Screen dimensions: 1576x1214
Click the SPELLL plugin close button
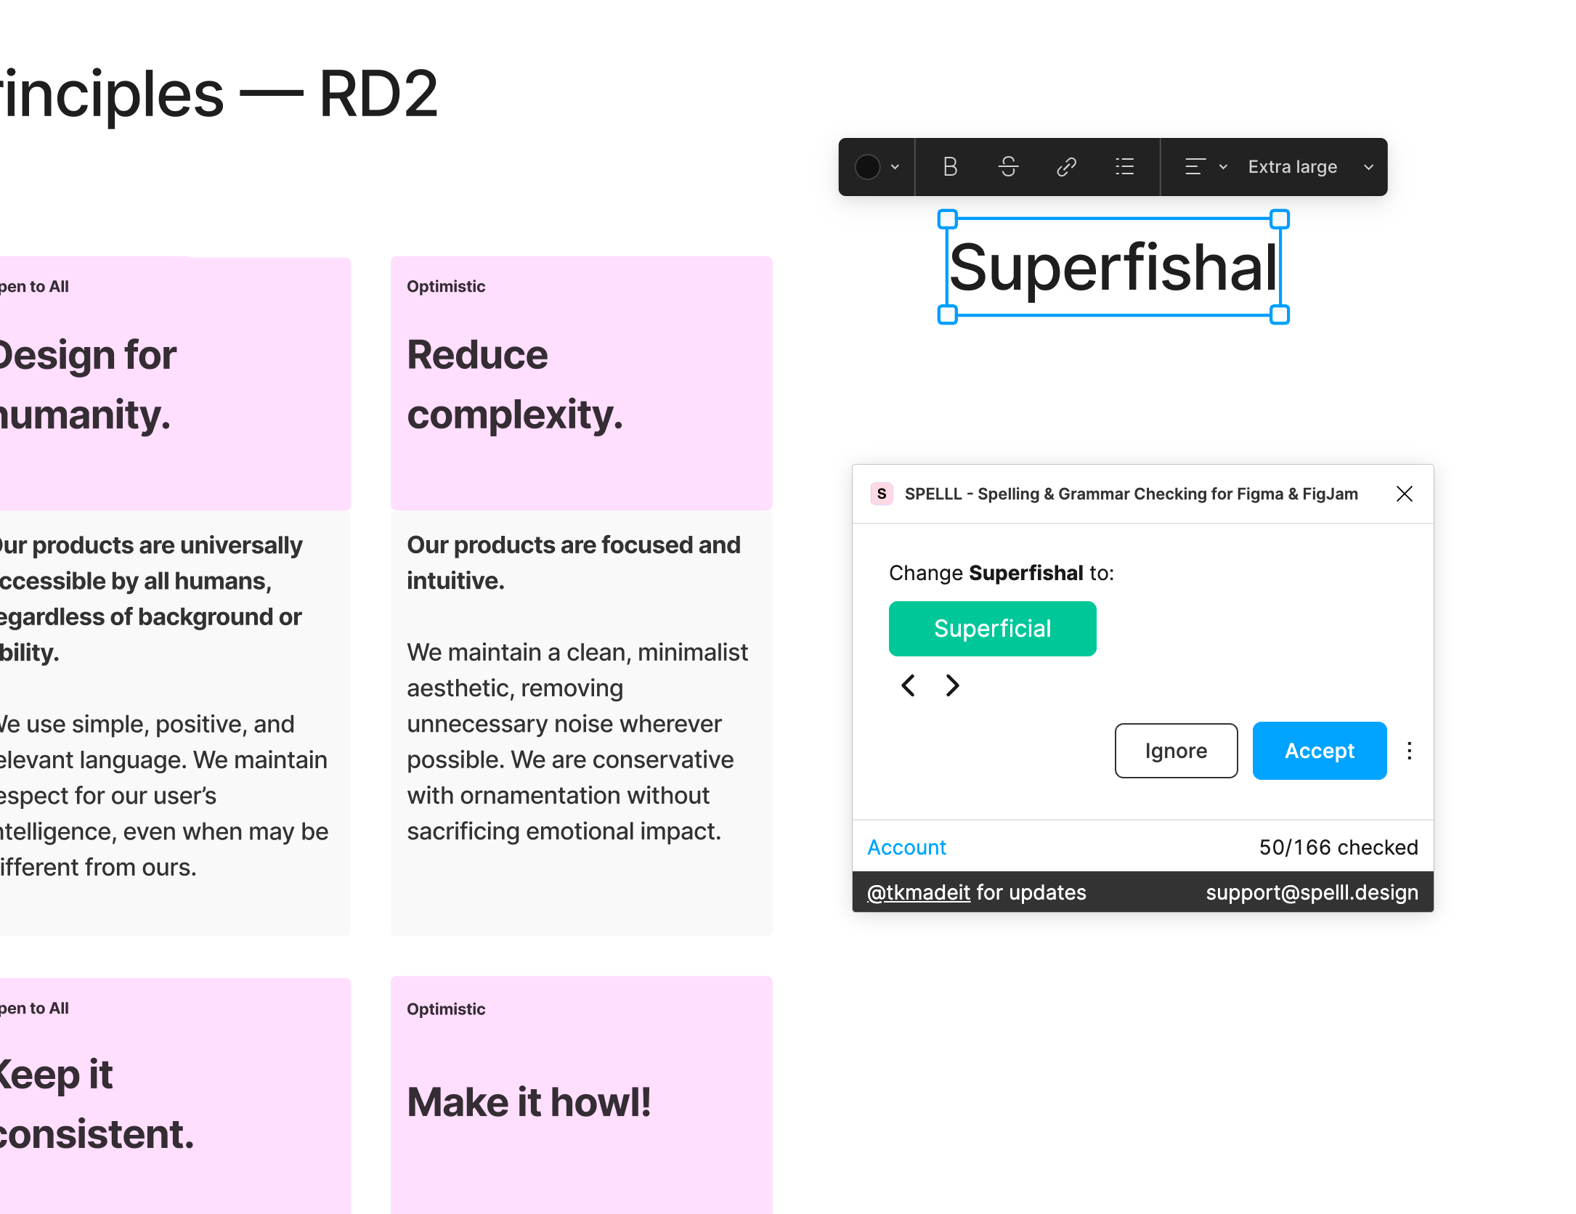point(1402,494)
